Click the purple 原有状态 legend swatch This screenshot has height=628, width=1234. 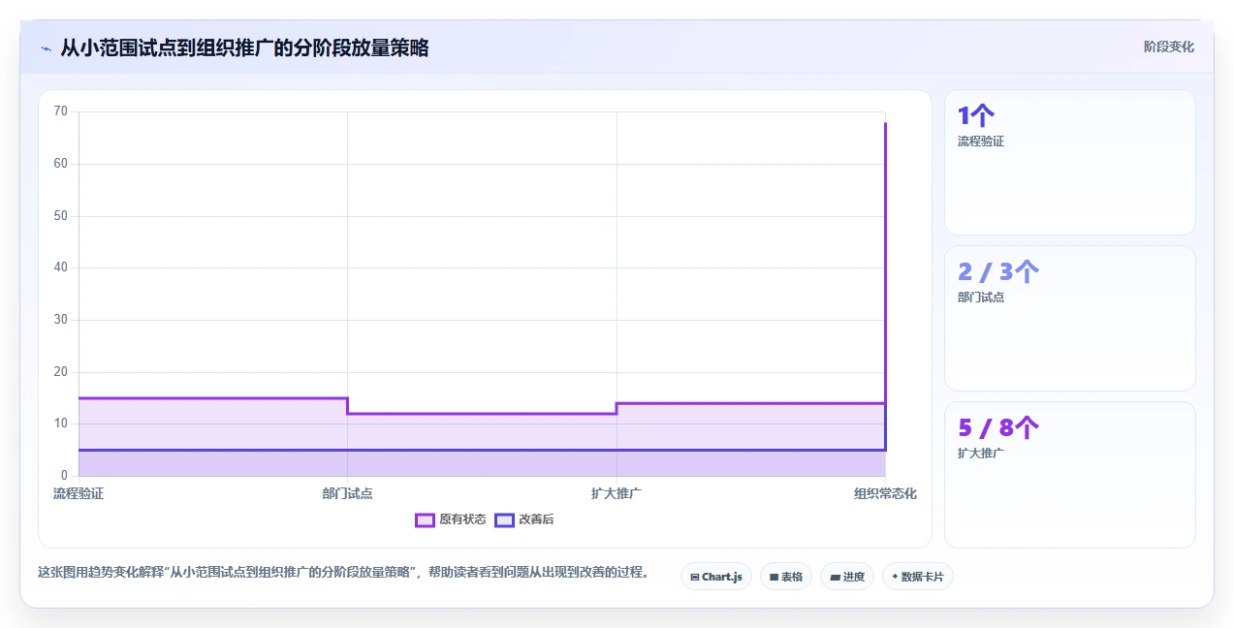(425, 519)
